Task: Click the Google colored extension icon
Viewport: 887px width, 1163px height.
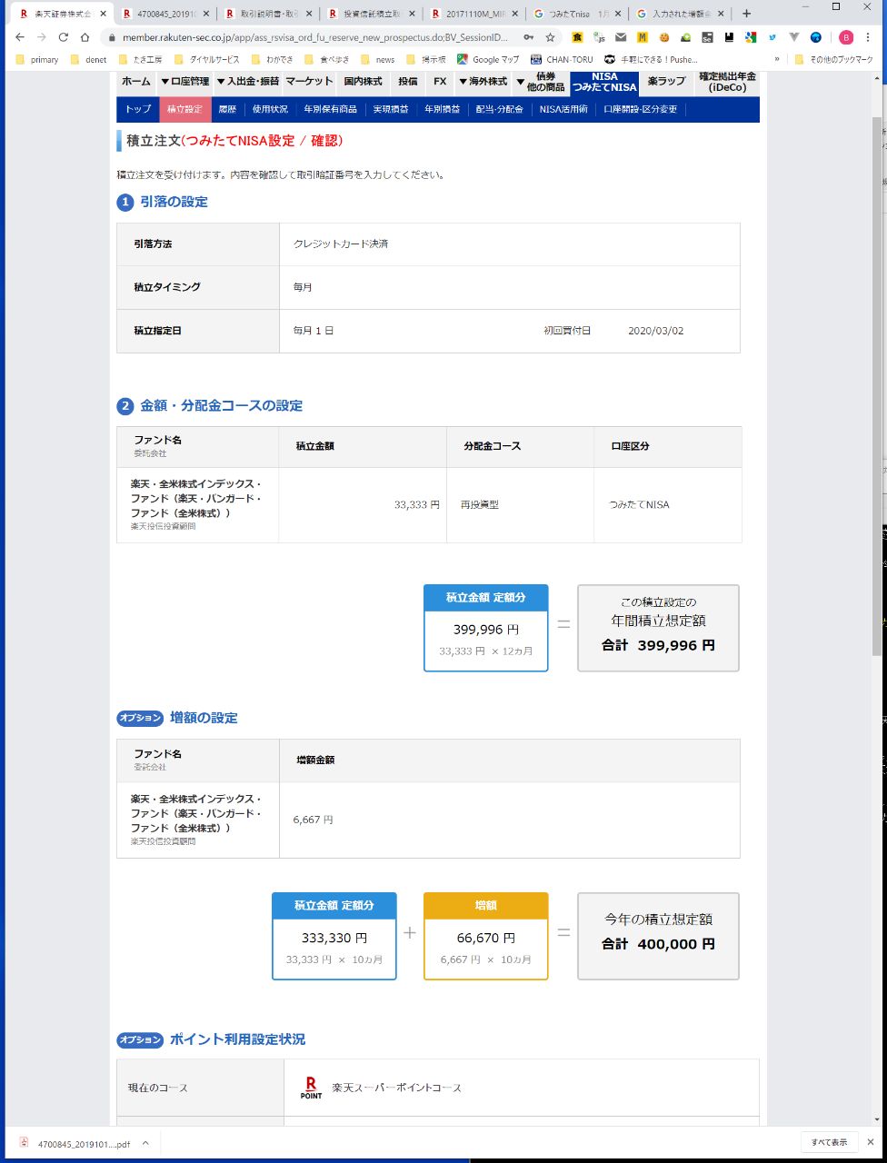Action: click(750, 37)
